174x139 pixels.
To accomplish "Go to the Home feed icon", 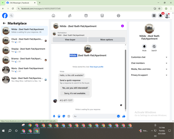I will tap(53, 16).
